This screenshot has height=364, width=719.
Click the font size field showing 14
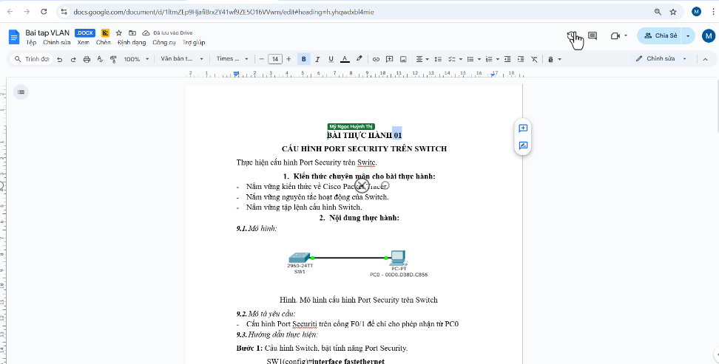pos(274,59)
